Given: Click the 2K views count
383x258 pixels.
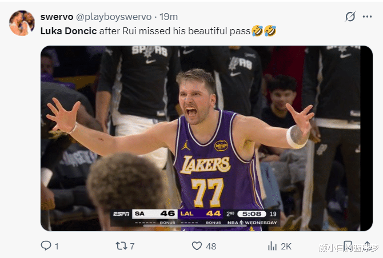Looking at the screenshot, I should click(286, 246).
